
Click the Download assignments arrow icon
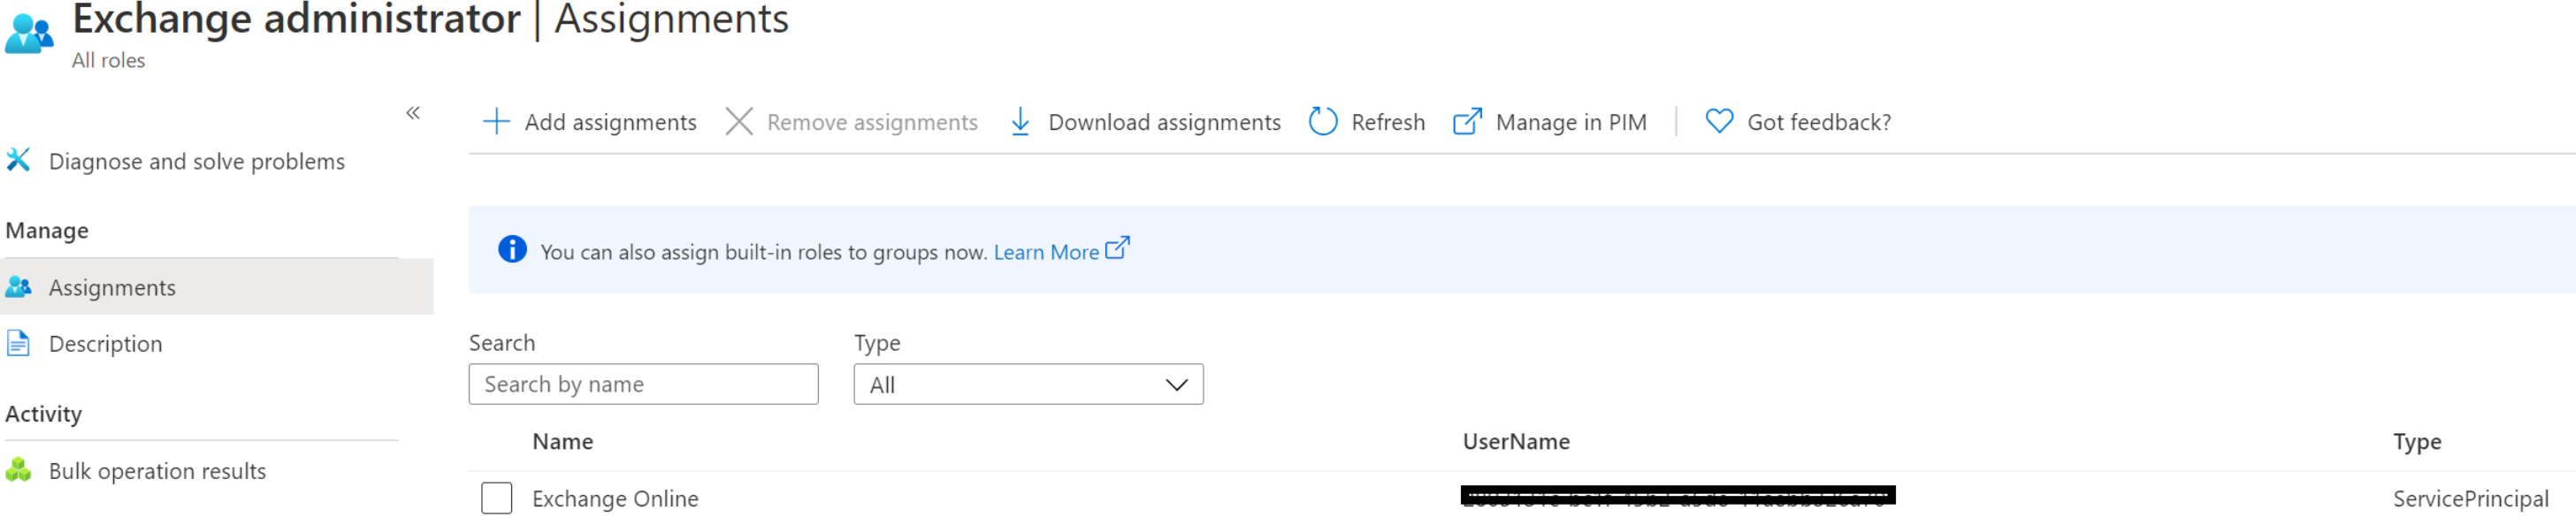click(1020, 122)
